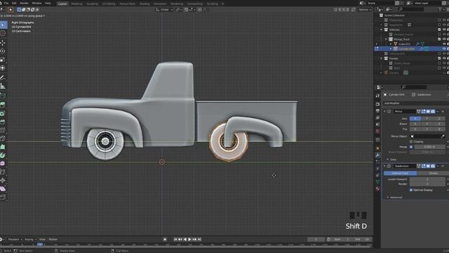
Task: Toggle Mirror Bisect Z button
Action: (438, 124)
